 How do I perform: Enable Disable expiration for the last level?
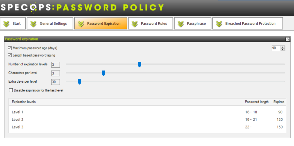pos(11,90)
